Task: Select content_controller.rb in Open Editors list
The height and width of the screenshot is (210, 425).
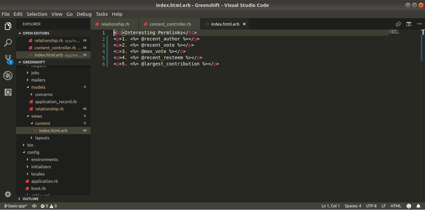Action: point(53,48)
